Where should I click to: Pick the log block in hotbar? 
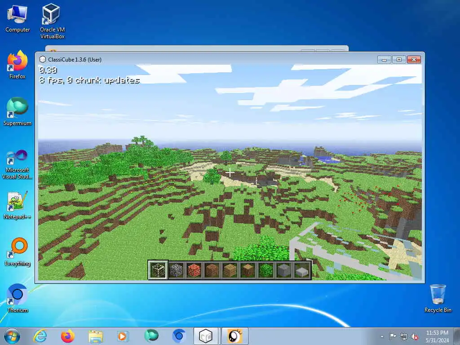tap(248, 270)
